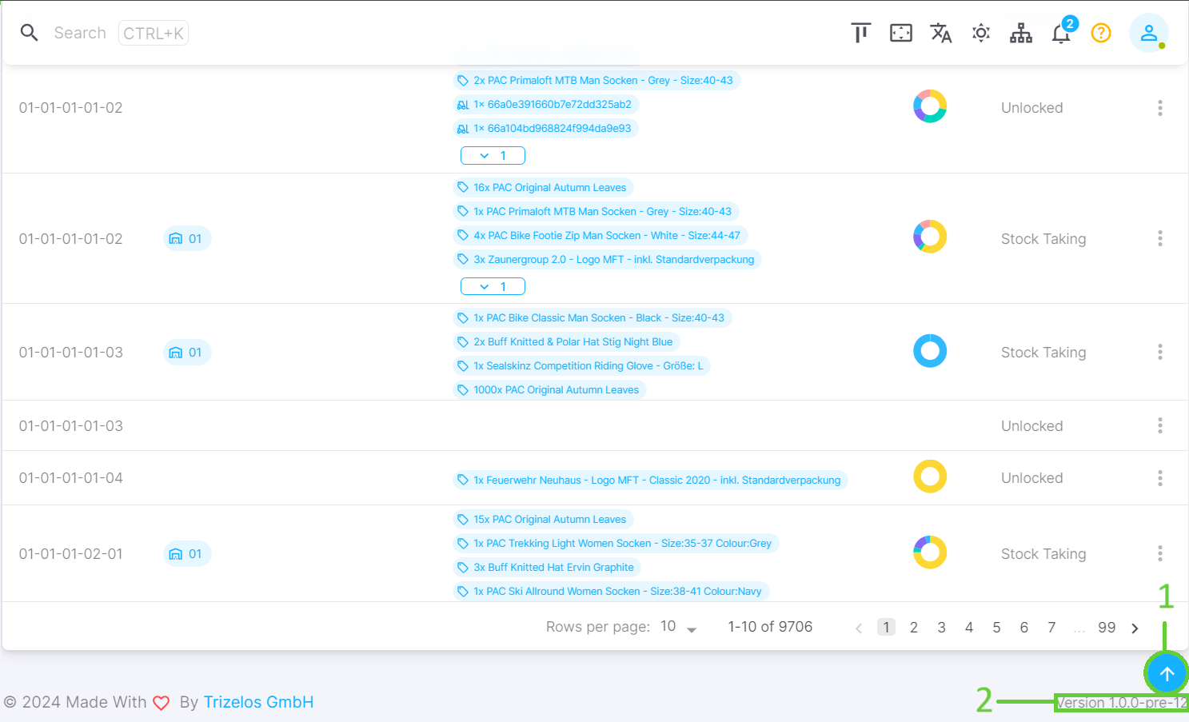The height and width of the screenshot is (722, 1189).
Task: Click donut chart in Unlocked 01-01-01-01-02 row
Action: [x=930, y=106]
